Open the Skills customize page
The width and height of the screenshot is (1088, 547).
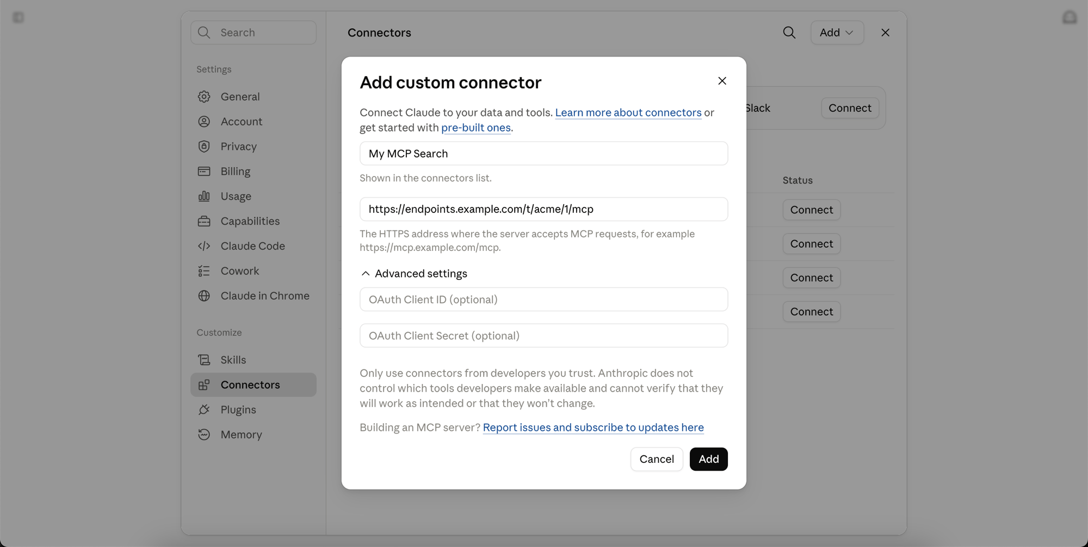(x=254, y=360)
